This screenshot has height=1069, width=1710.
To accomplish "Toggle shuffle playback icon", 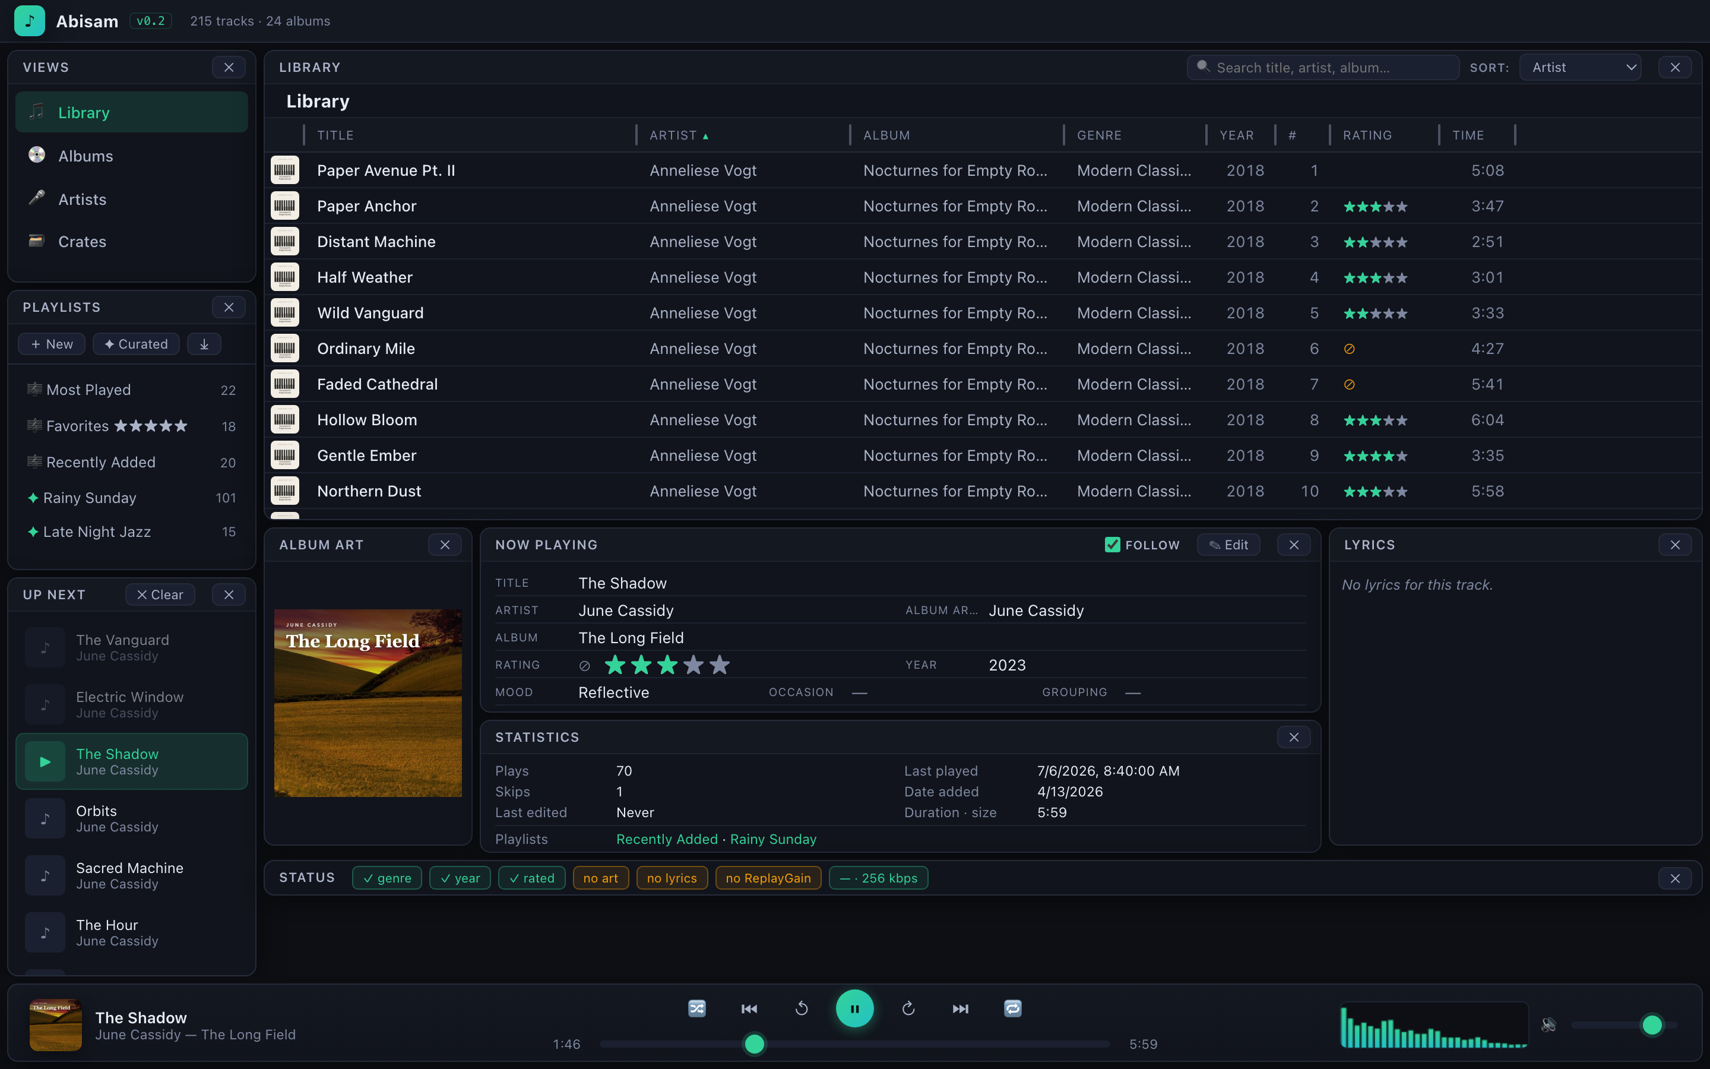I will (696, 1008).
